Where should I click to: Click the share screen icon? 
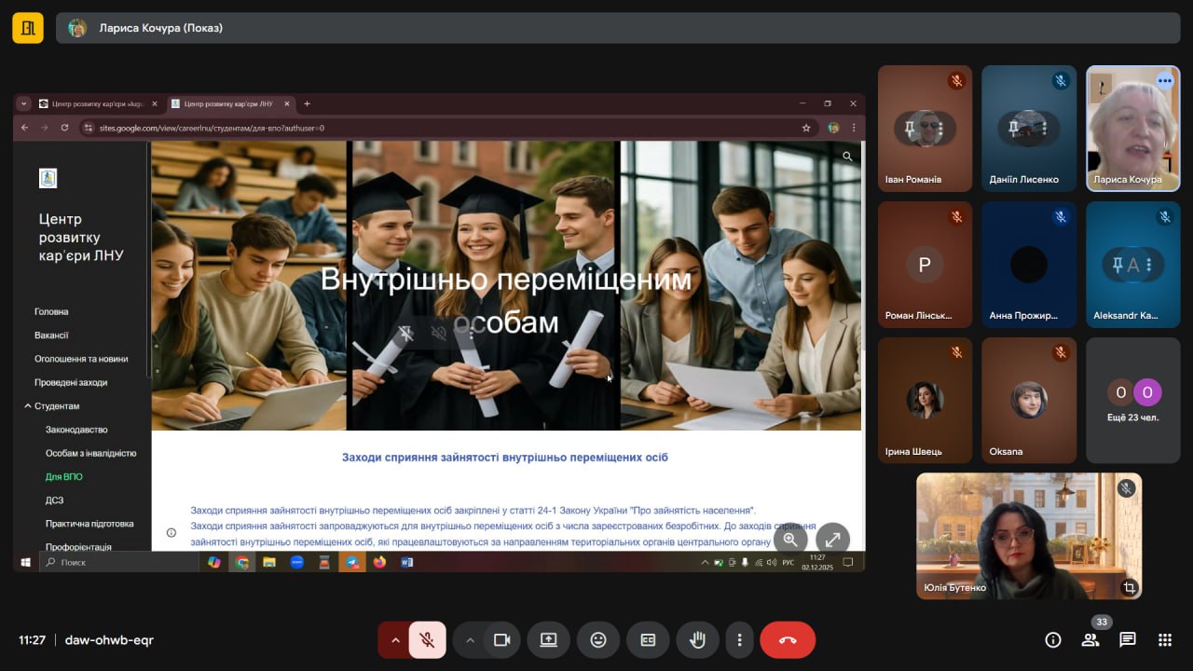point(548,640)
